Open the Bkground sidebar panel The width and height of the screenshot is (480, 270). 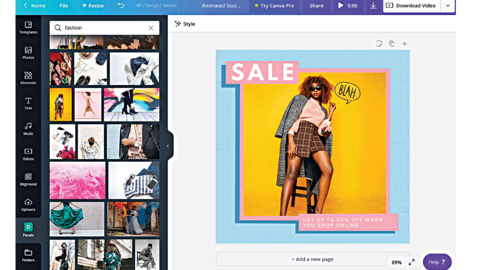tap(28, 180)
